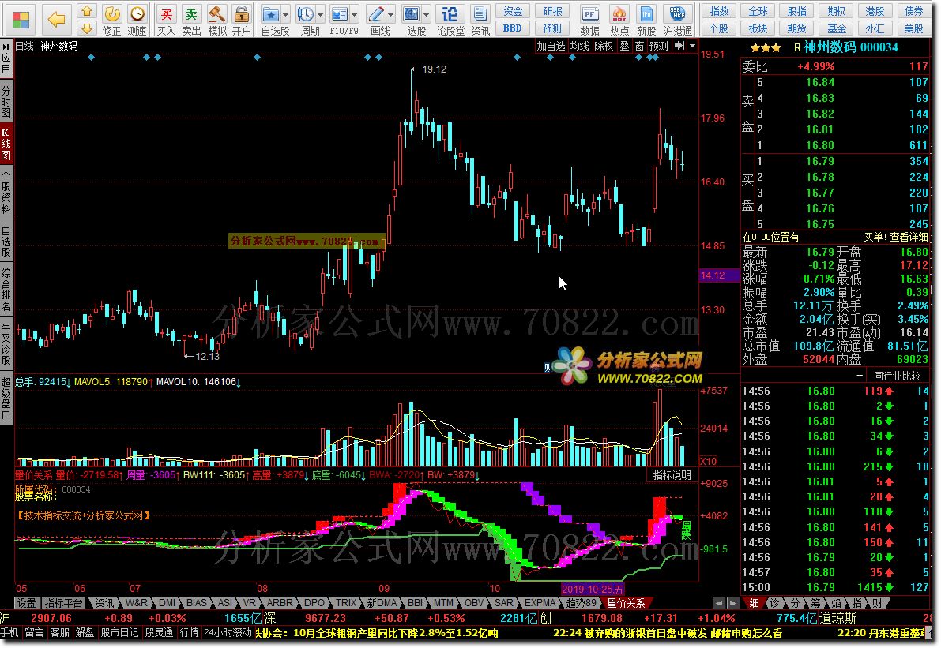Select the 细 detail tab in quote panel
The width and height of the screenshot is (941, 648).
pos(755,602)
